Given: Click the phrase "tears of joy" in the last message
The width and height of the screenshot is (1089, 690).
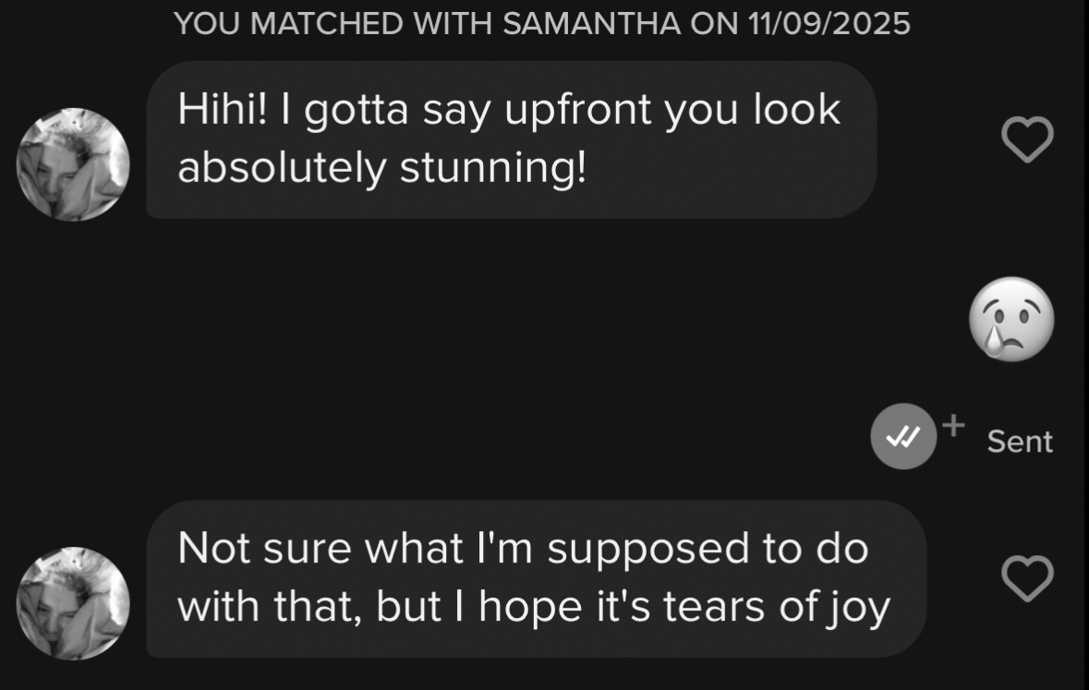Looking at the screenshot, I should [777, 607].
